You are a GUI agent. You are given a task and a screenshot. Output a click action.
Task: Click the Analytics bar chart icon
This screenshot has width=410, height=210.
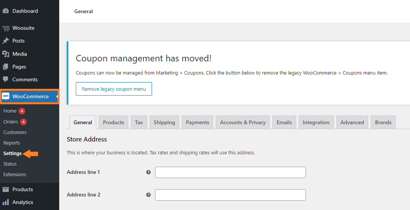(x=6, y=202)
